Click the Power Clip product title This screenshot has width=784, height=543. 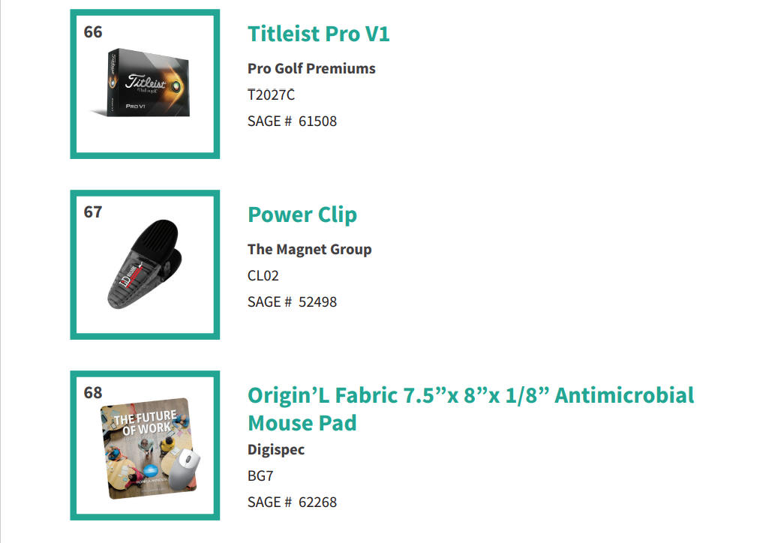coord(302,215)
